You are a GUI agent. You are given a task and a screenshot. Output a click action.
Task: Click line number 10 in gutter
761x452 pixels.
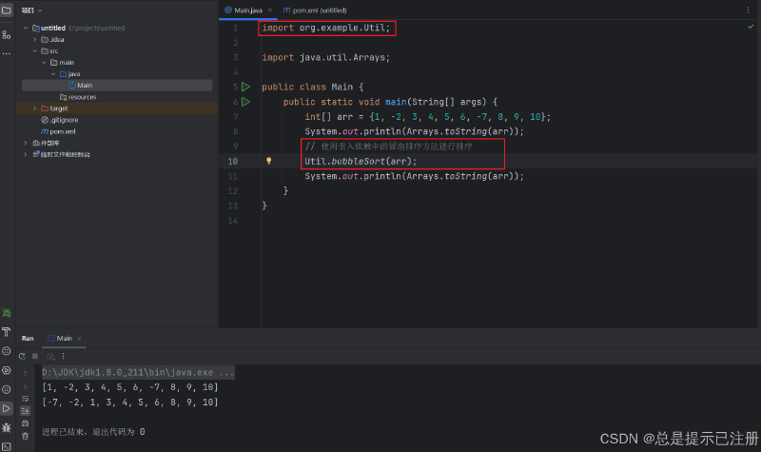[232, 162]
